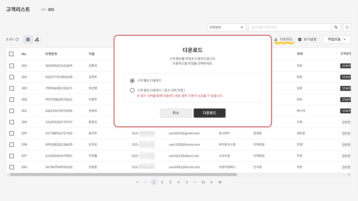Click the magnifier search icon button

point(336,27)
